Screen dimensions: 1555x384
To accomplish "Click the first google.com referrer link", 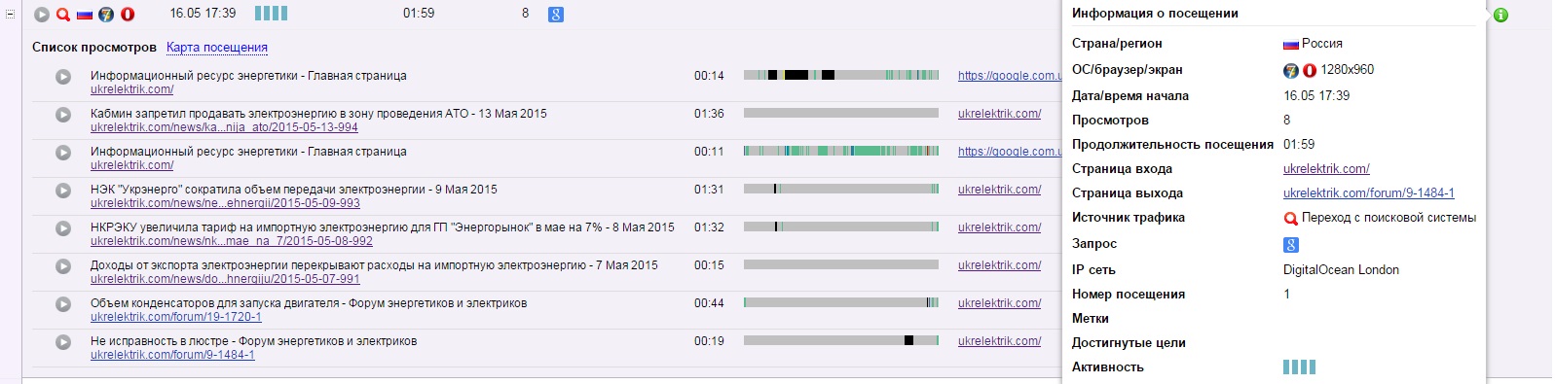I will click(1009, 76).
